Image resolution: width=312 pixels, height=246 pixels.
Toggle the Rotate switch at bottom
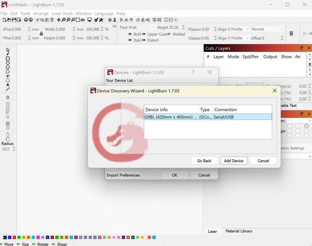pyautogui.click(x=34, y=244)
